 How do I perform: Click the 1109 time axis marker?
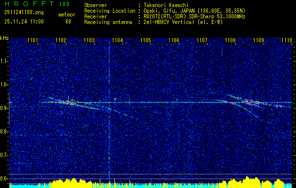pos(259,40)
